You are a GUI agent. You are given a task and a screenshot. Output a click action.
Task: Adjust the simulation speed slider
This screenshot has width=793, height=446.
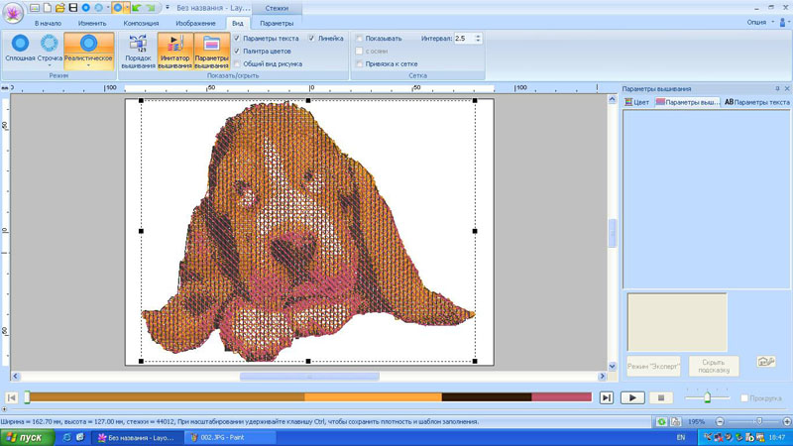[707, 397]
